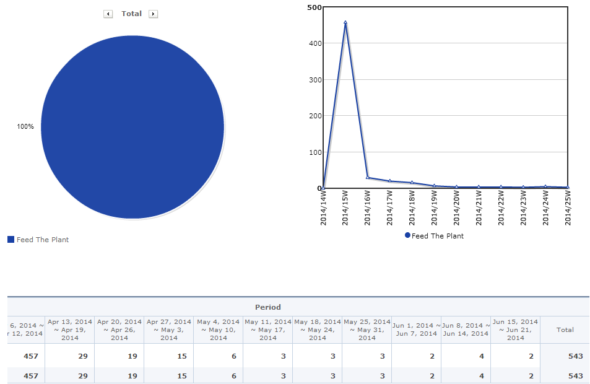590x384 pixels.
Task: Click the 2014/16W data point on the line
Action: pyautogui.click(x=368, y=177)
